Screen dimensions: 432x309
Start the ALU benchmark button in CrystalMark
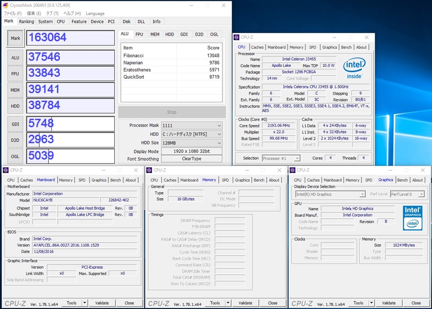[x=15, y=58]
